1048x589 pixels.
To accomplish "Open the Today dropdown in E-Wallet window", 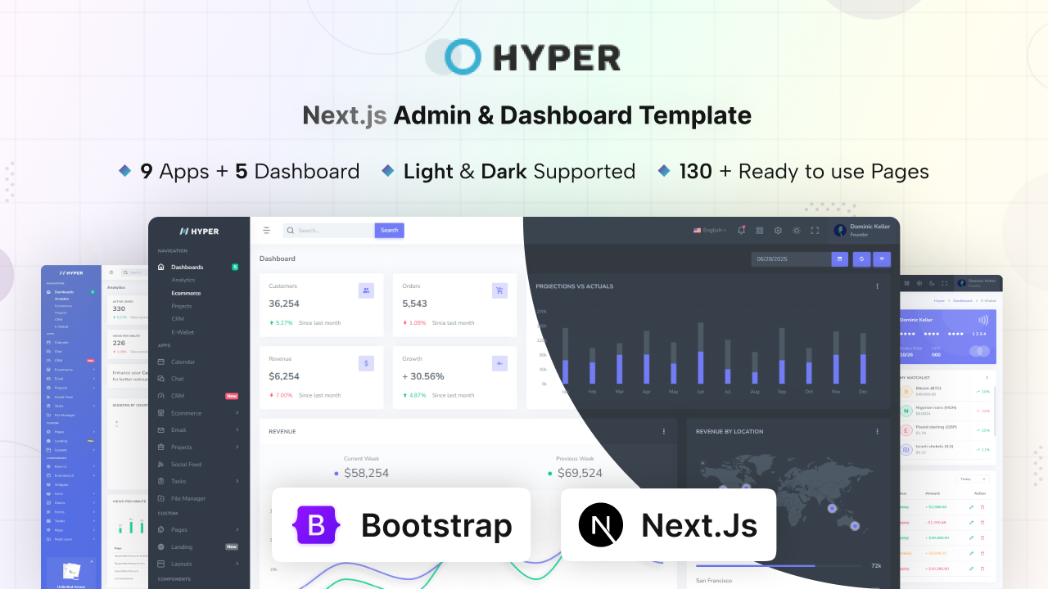I will (973, 479).
